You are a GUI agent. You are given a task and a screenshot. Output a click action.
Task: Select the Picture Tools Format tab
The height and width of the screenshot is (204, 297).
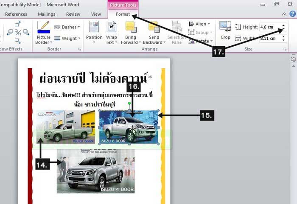[123, 14]
